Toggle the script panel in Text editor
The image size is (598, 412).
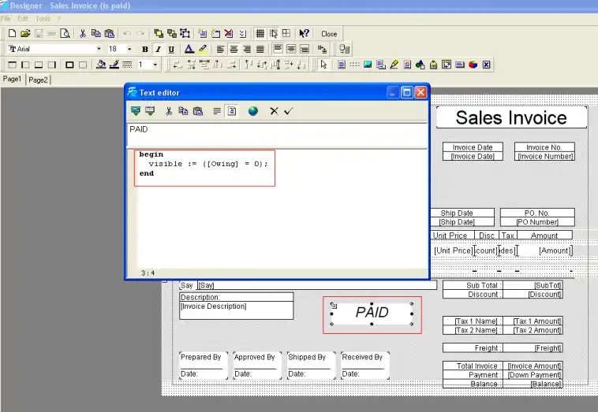coord(232,111)
